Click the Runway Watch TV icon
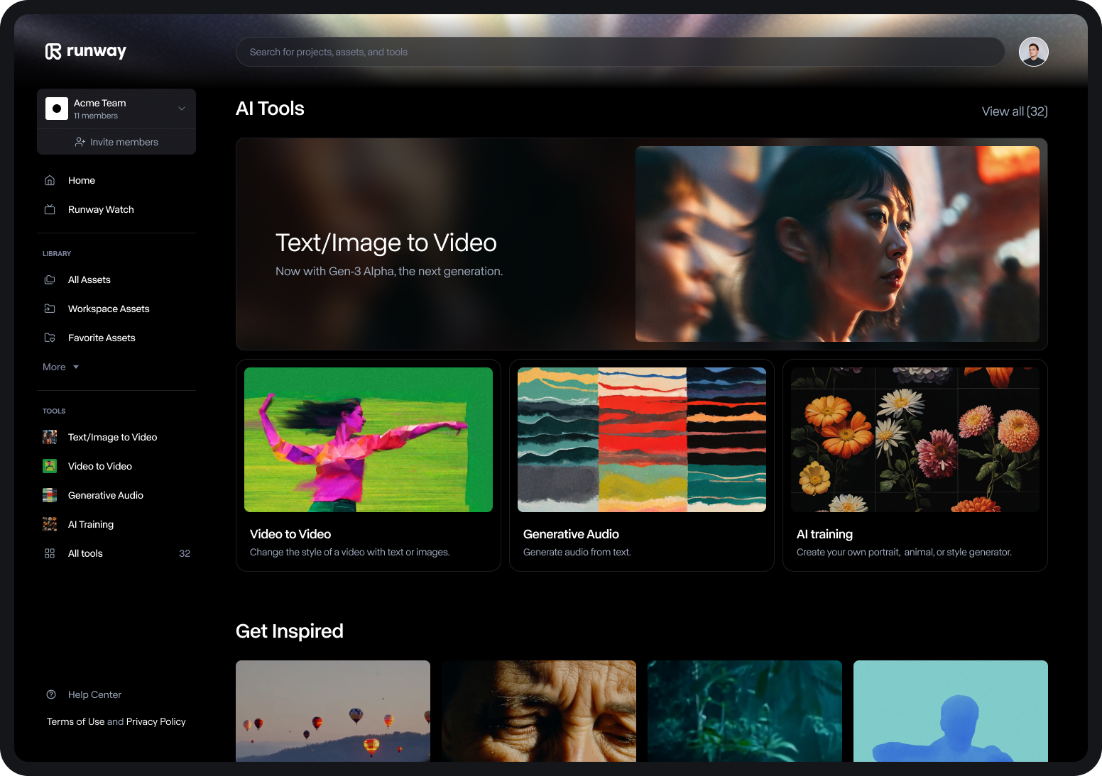The width and height of the screenshot is (1102, 776). point(50,209)
